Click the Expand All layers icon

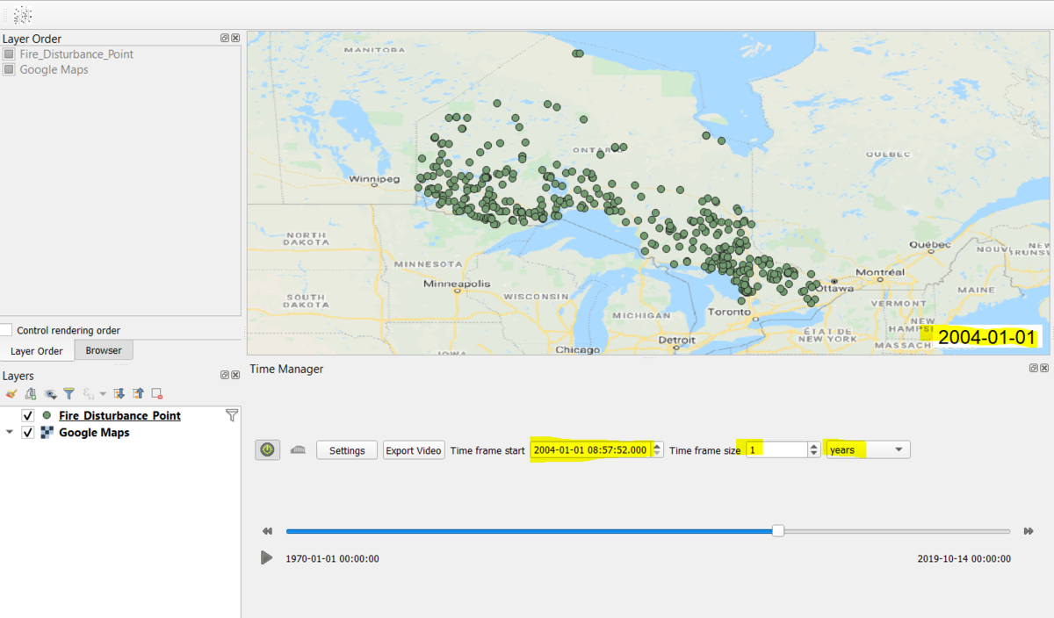click(119, 394)
